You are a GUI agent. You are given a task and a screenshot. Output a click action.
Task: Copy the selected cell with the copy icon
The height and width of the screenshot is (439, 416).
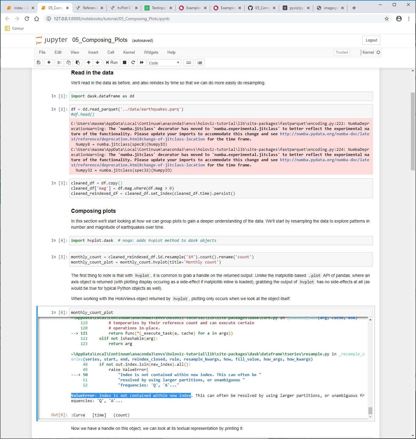pos(68,63)
